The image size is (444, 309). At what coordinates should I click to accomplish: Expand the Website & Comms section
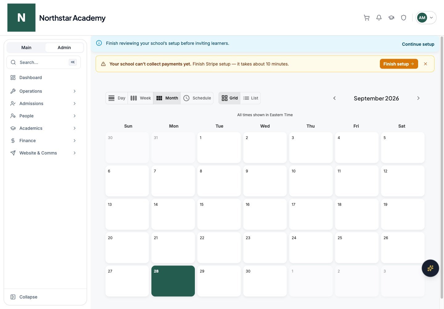pyautogui.click(x=43, y=153)
